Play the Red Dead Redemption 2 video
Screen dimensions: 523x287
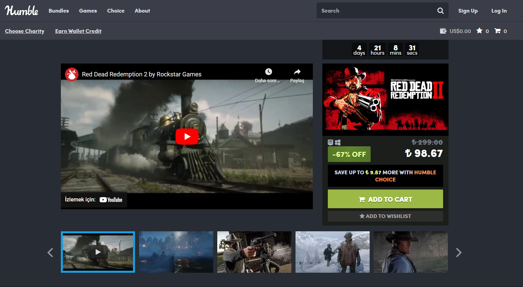[187, 137]
